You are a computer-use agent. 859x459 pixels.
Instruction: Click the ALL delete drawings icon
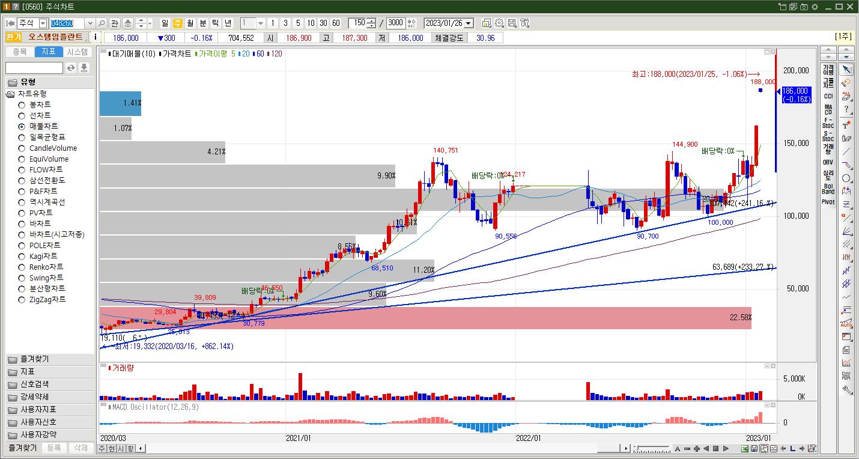coord(846,96)
